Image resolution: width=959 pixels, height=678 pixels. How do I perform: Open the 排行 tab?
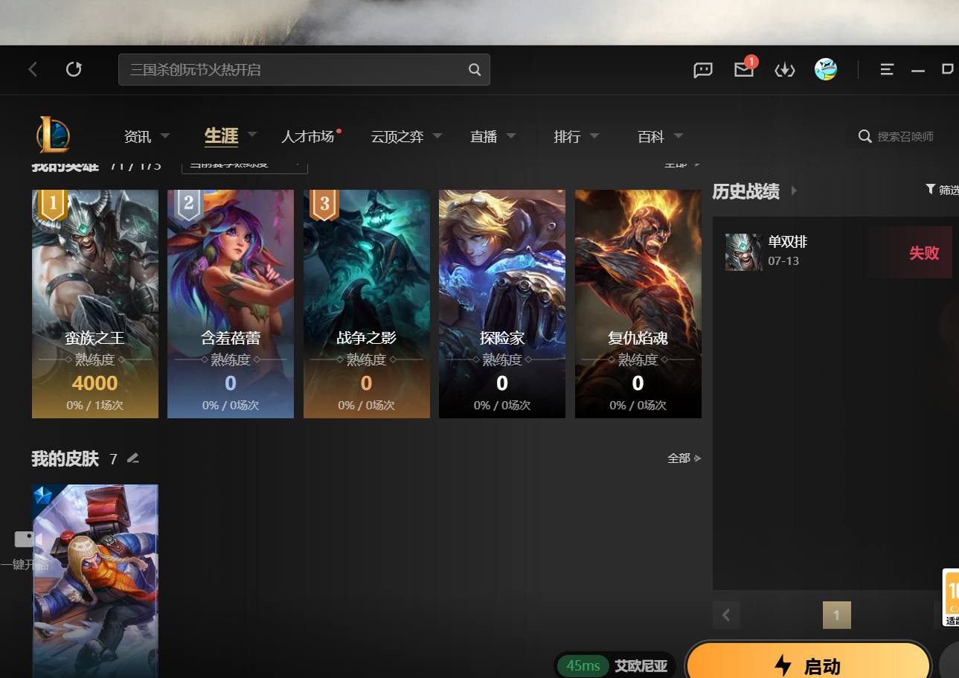coord(567,137)
